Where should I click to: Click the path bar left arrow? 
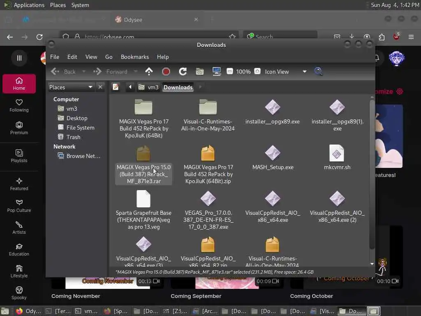[x=130, y=87]
